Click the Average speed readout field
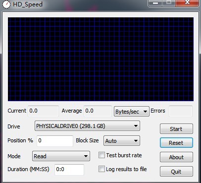Image resolution: width=201 pixels, height=183 pixels. pyautogui.click(x=98, y=111)
